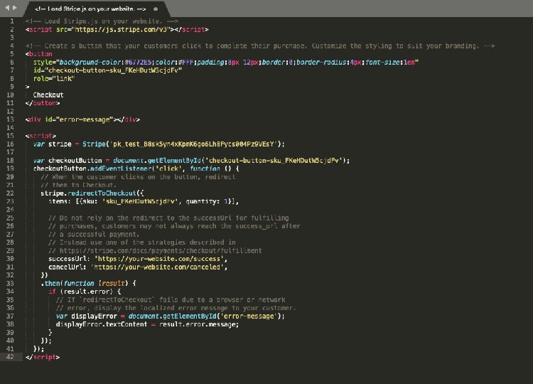Click the 'Create a button' comment on line 4
This screenshot has width=533, height=384.
tap(260, 46)
